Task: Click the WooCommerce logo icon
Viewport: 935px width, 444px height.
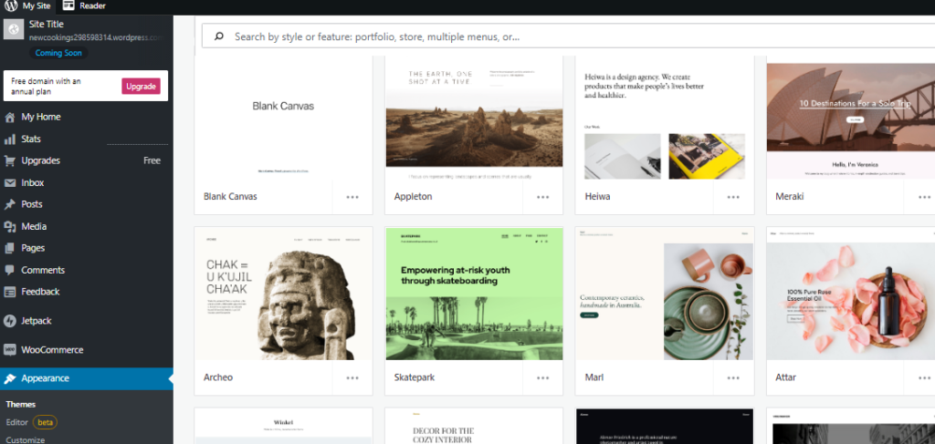Action: click(9, 350)
